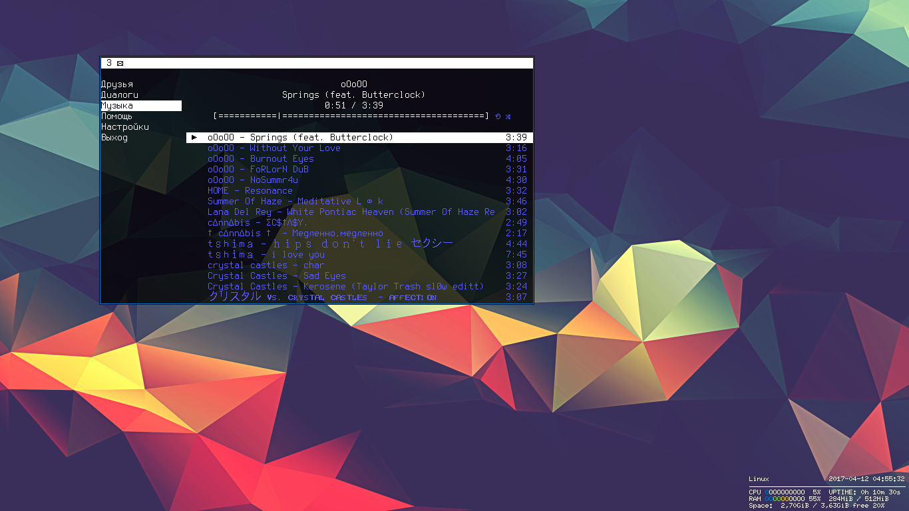This screenshot has height=511, width=909.
Task: Click the unread messages envelope icon
Action: (120, 63)
